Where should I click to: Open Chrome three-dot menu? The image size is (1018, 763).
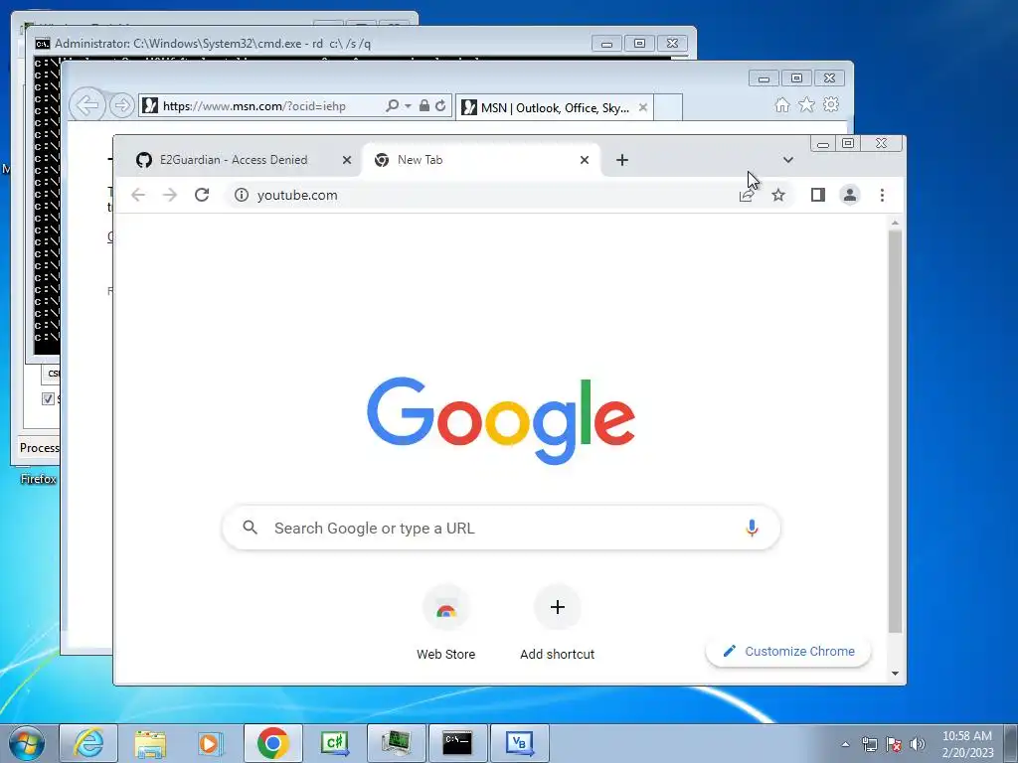tap(882, 195)
